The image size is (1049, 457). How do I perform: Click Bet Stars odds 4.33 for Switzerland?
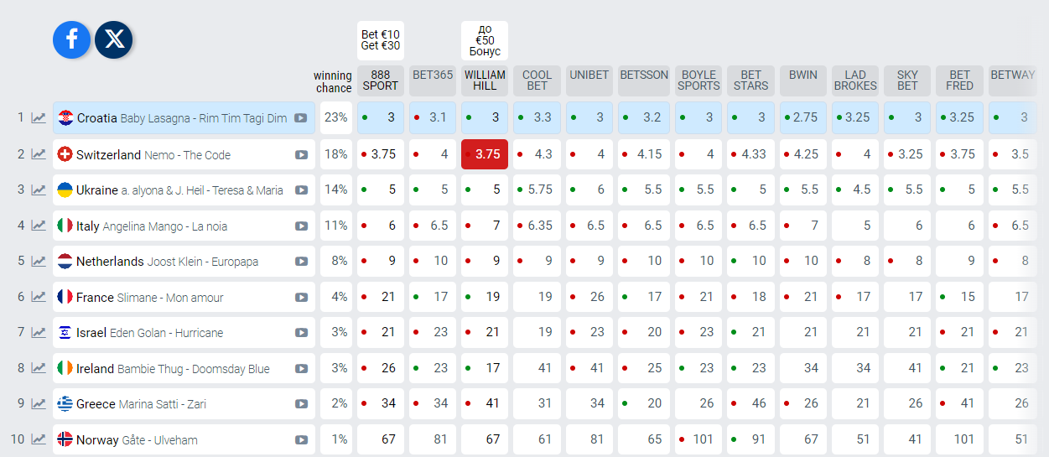coord(750,154)
